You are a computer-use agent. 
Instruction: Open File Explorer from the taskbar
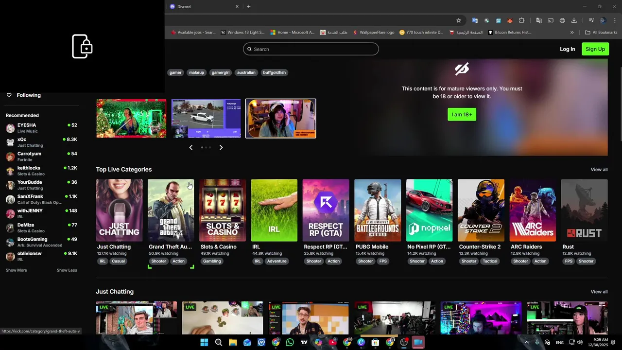point(233,342)
